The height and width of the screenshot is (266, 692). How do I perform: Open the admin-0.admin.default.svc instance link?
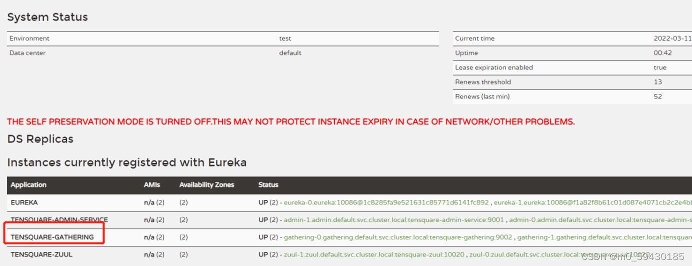pos(600,220)
